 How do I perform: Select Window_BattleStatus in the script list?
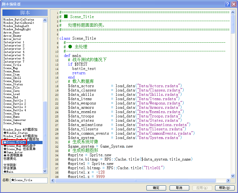pos(19,19)
